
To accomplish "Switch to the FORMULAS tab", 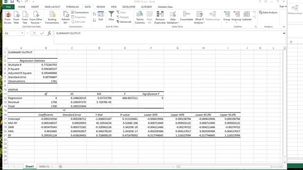I will click(72, 7).
